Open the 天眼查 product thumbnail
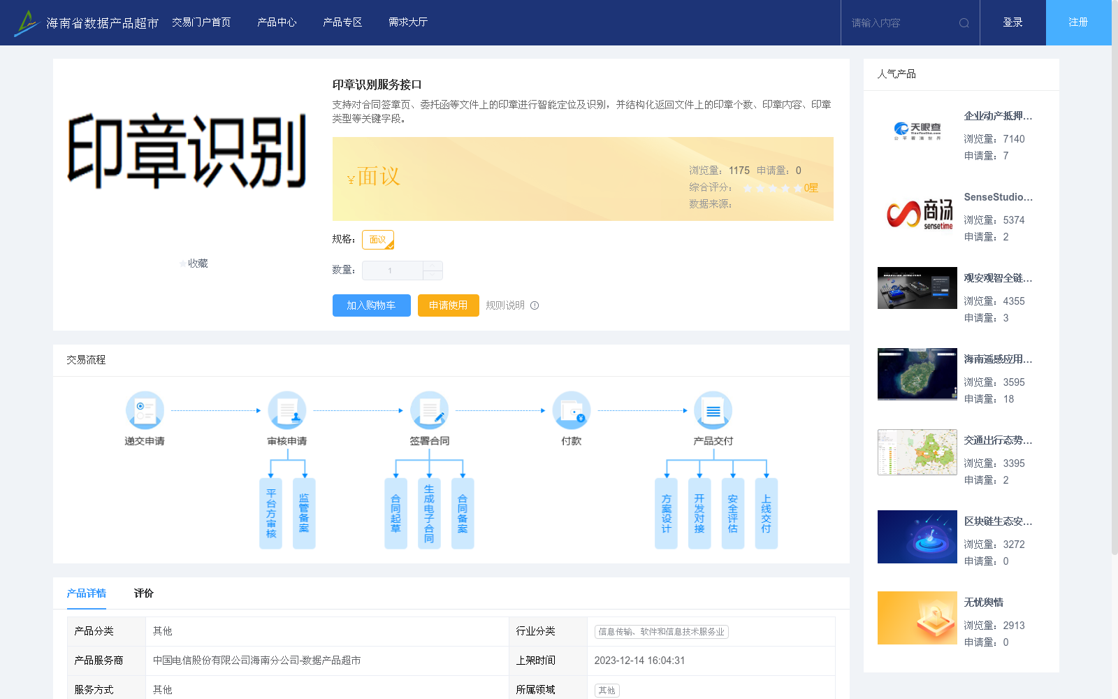 click(917, 131)
